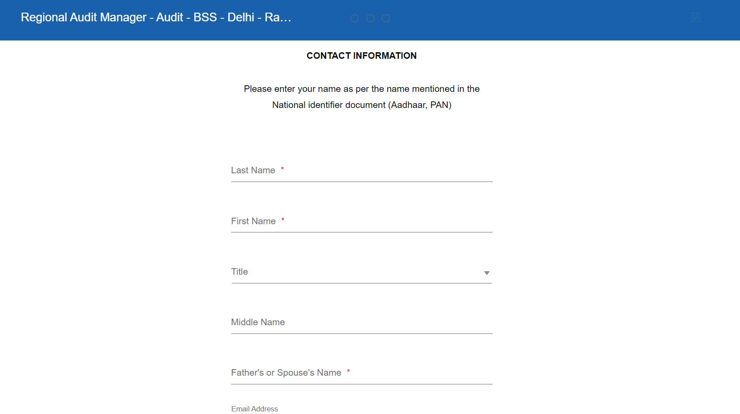Click the Last Name label text
The image size is (740, 414).
tap(253, 170)
